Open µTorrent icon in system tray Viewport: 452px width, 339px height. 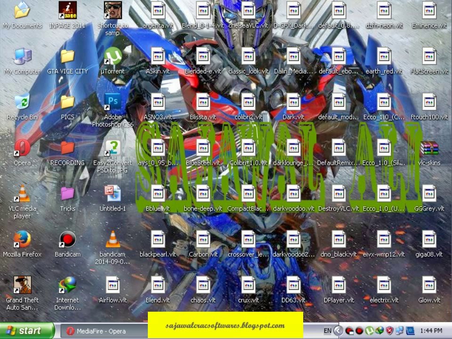(x=370, y=331)
